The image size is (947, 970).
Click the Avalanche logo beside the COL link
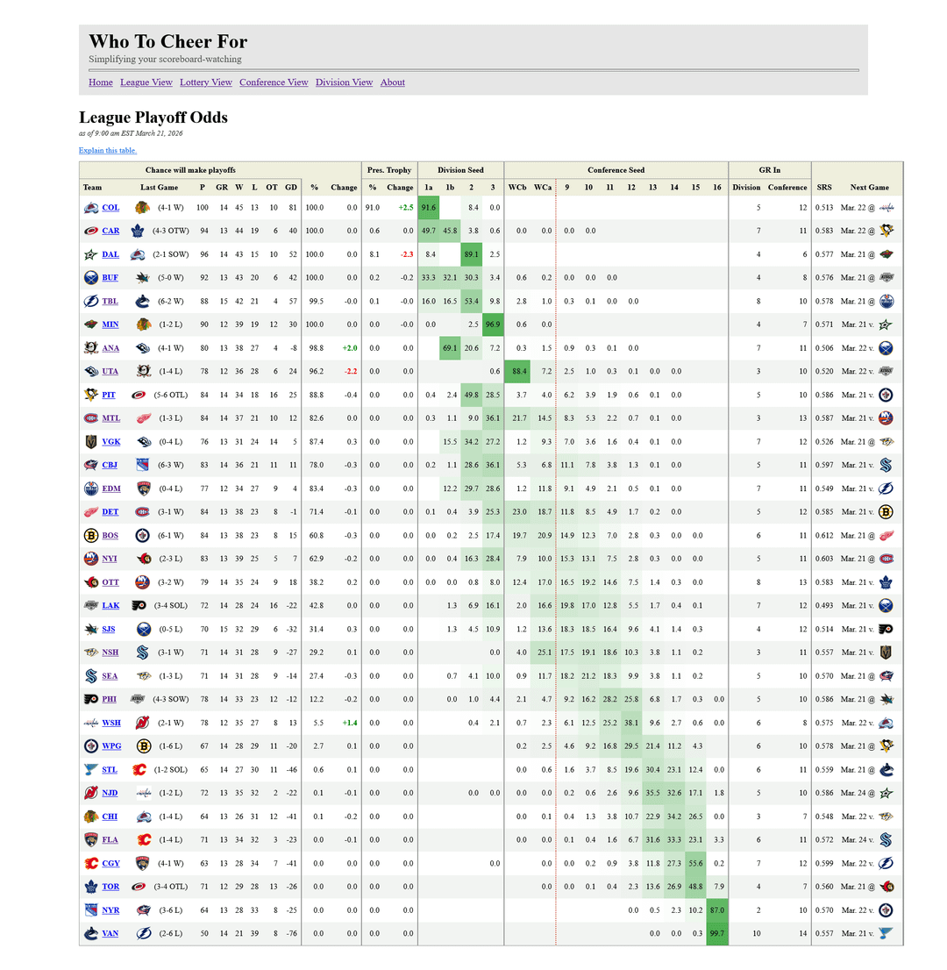click(x=90, y=208)
